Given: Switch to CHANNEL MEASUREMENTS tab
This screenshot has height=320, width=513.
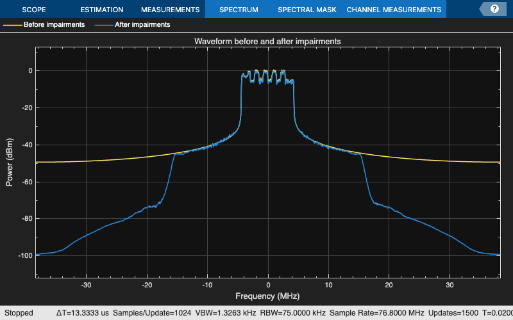Looking at the screenshot, I should click(x=394, y=10).
